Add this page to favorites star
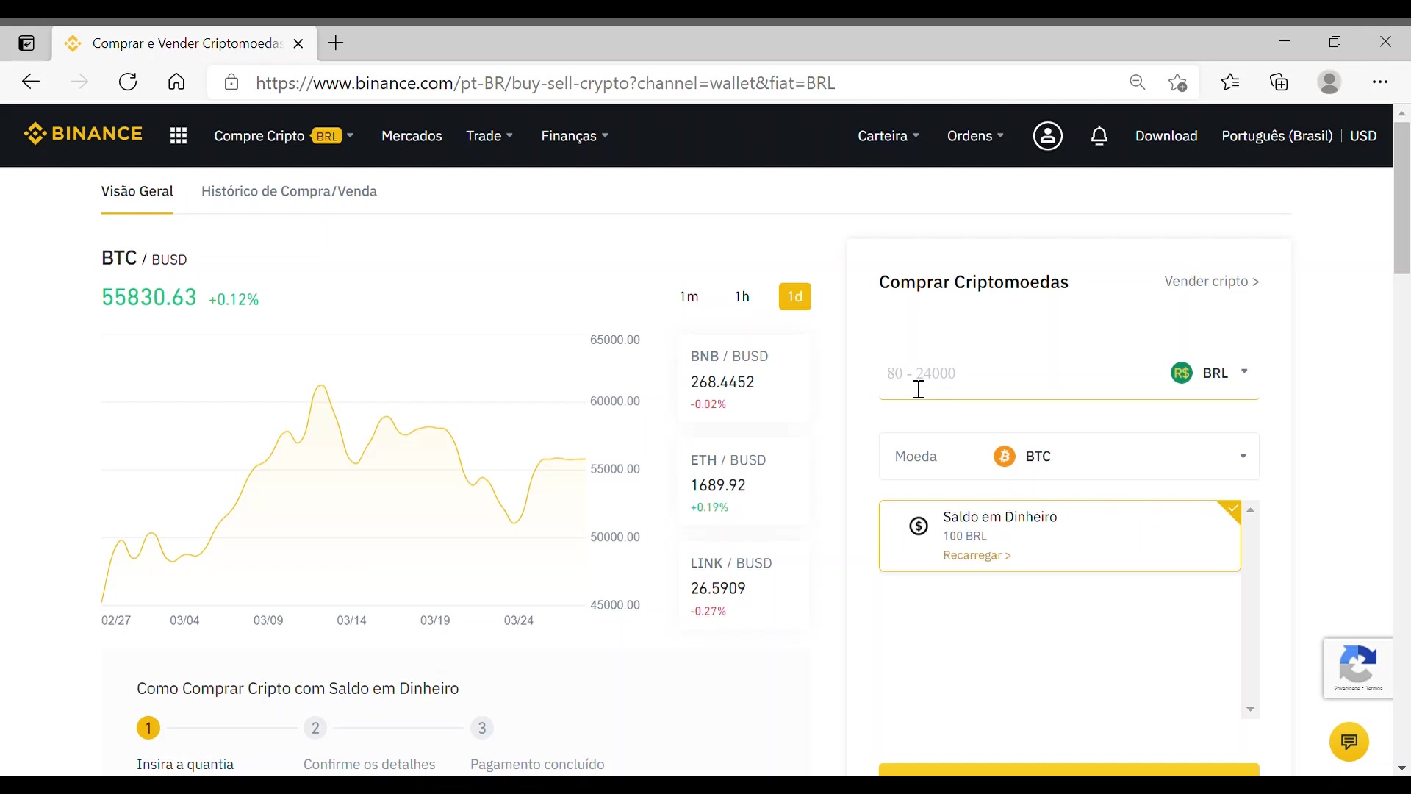Screen dimensions: 1411x794 (x=1178, y=82)
